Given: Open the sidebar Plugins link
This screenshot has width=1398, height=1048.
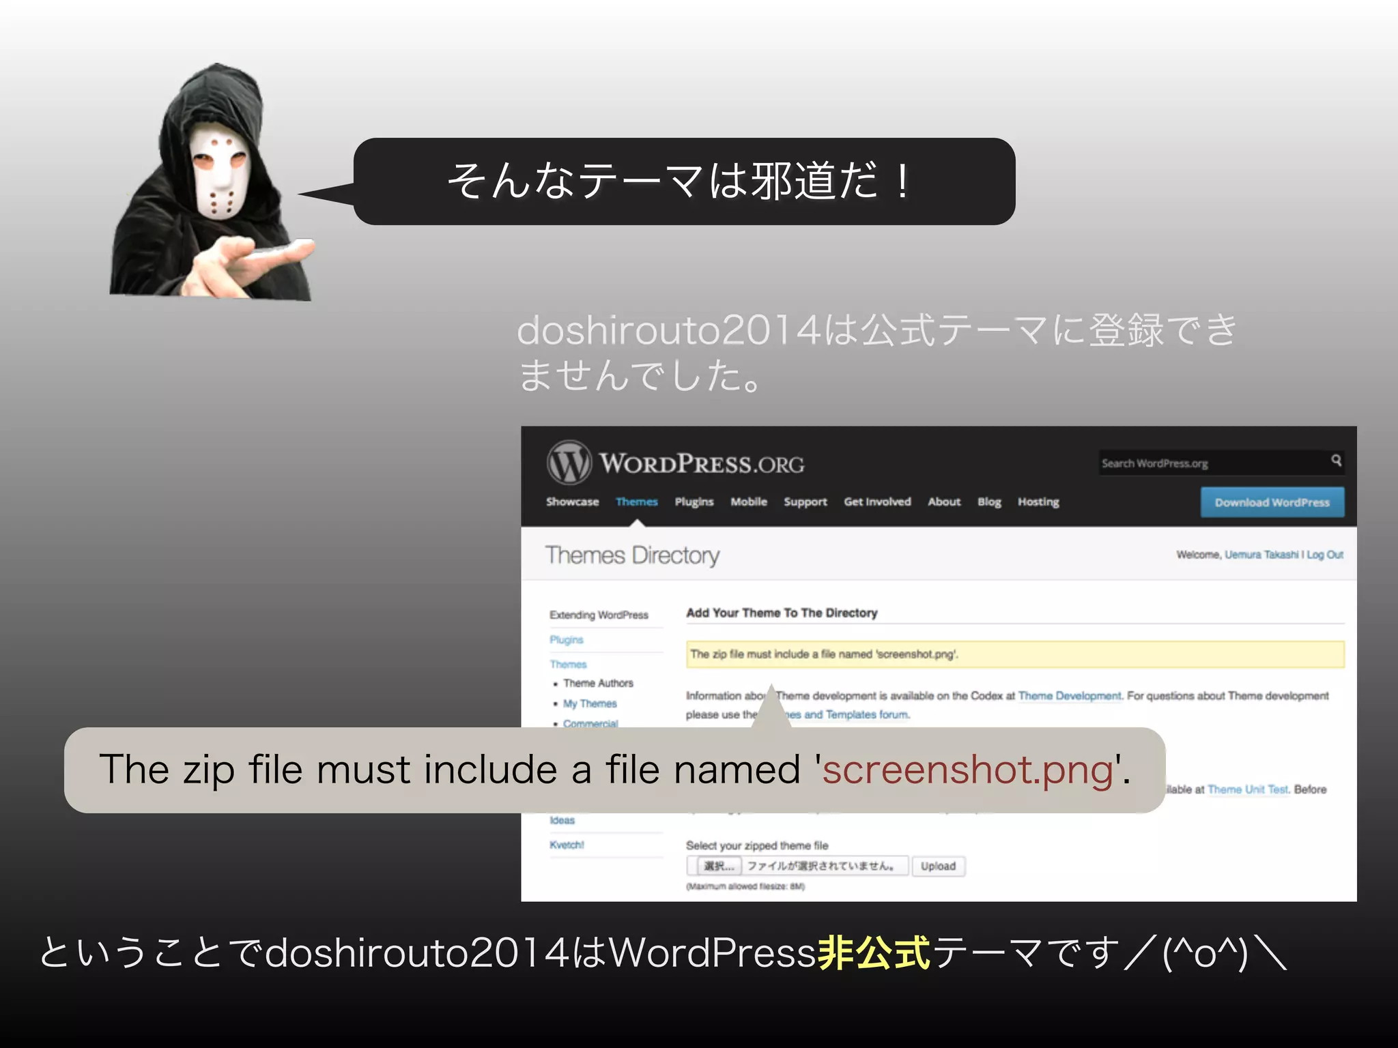Looking at the screenshot, I should click(x=566, y=639).
